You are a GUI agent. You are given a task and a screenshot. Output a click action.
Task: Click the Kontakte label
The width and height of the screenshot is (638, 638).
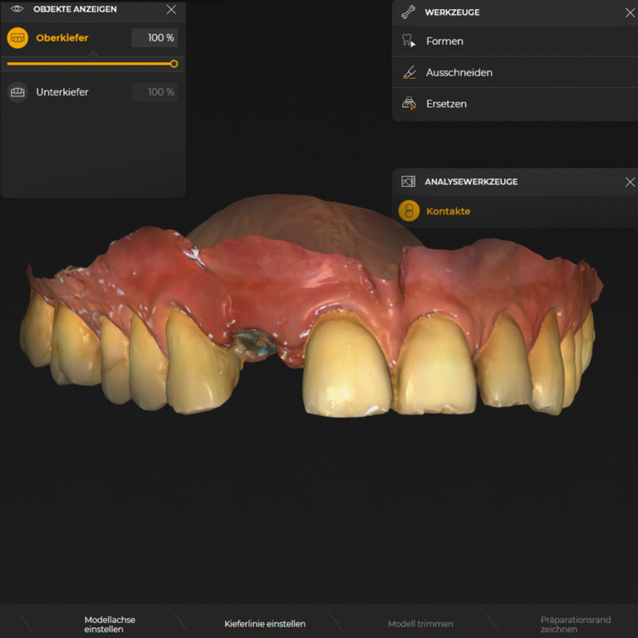(448, 211)
